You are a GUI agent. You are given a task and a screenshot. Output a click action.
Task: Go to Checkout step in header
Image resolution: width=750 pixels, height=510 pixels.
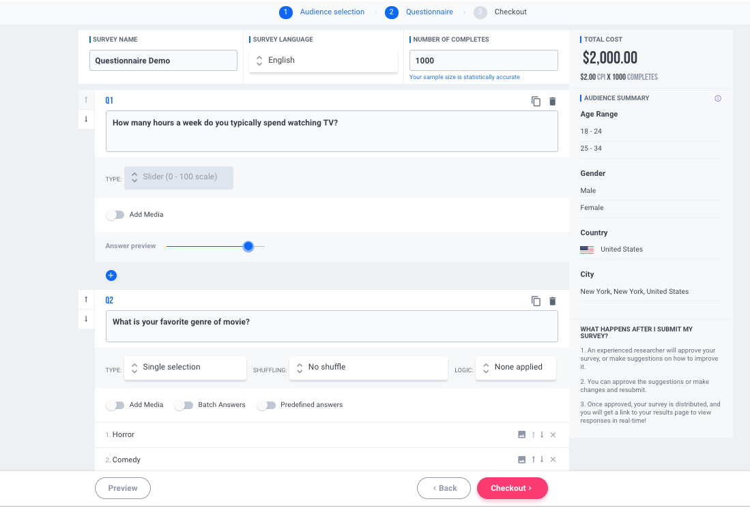500,12
